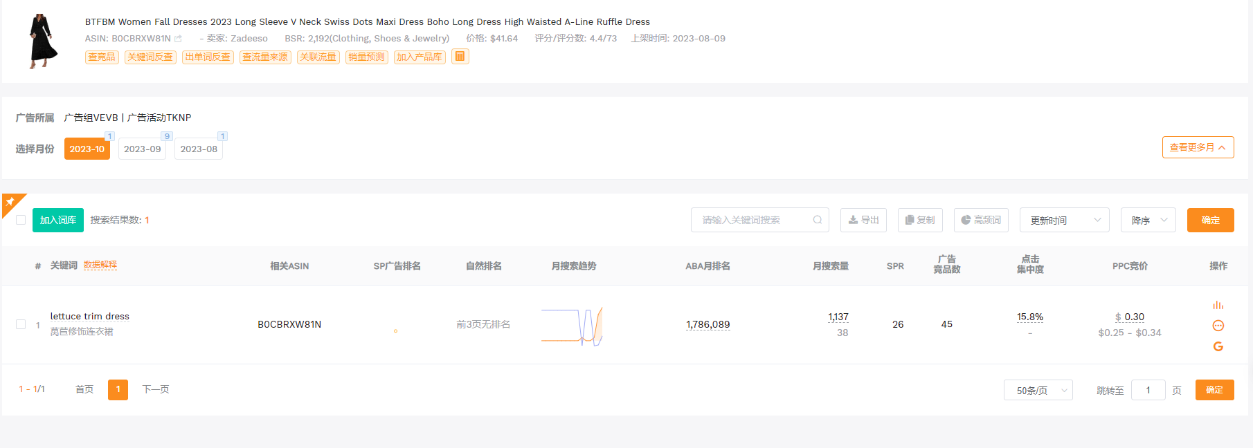Click the green 加入词库 button
The width and height of the screenshot is (1253, 448).
coord(58,220)
